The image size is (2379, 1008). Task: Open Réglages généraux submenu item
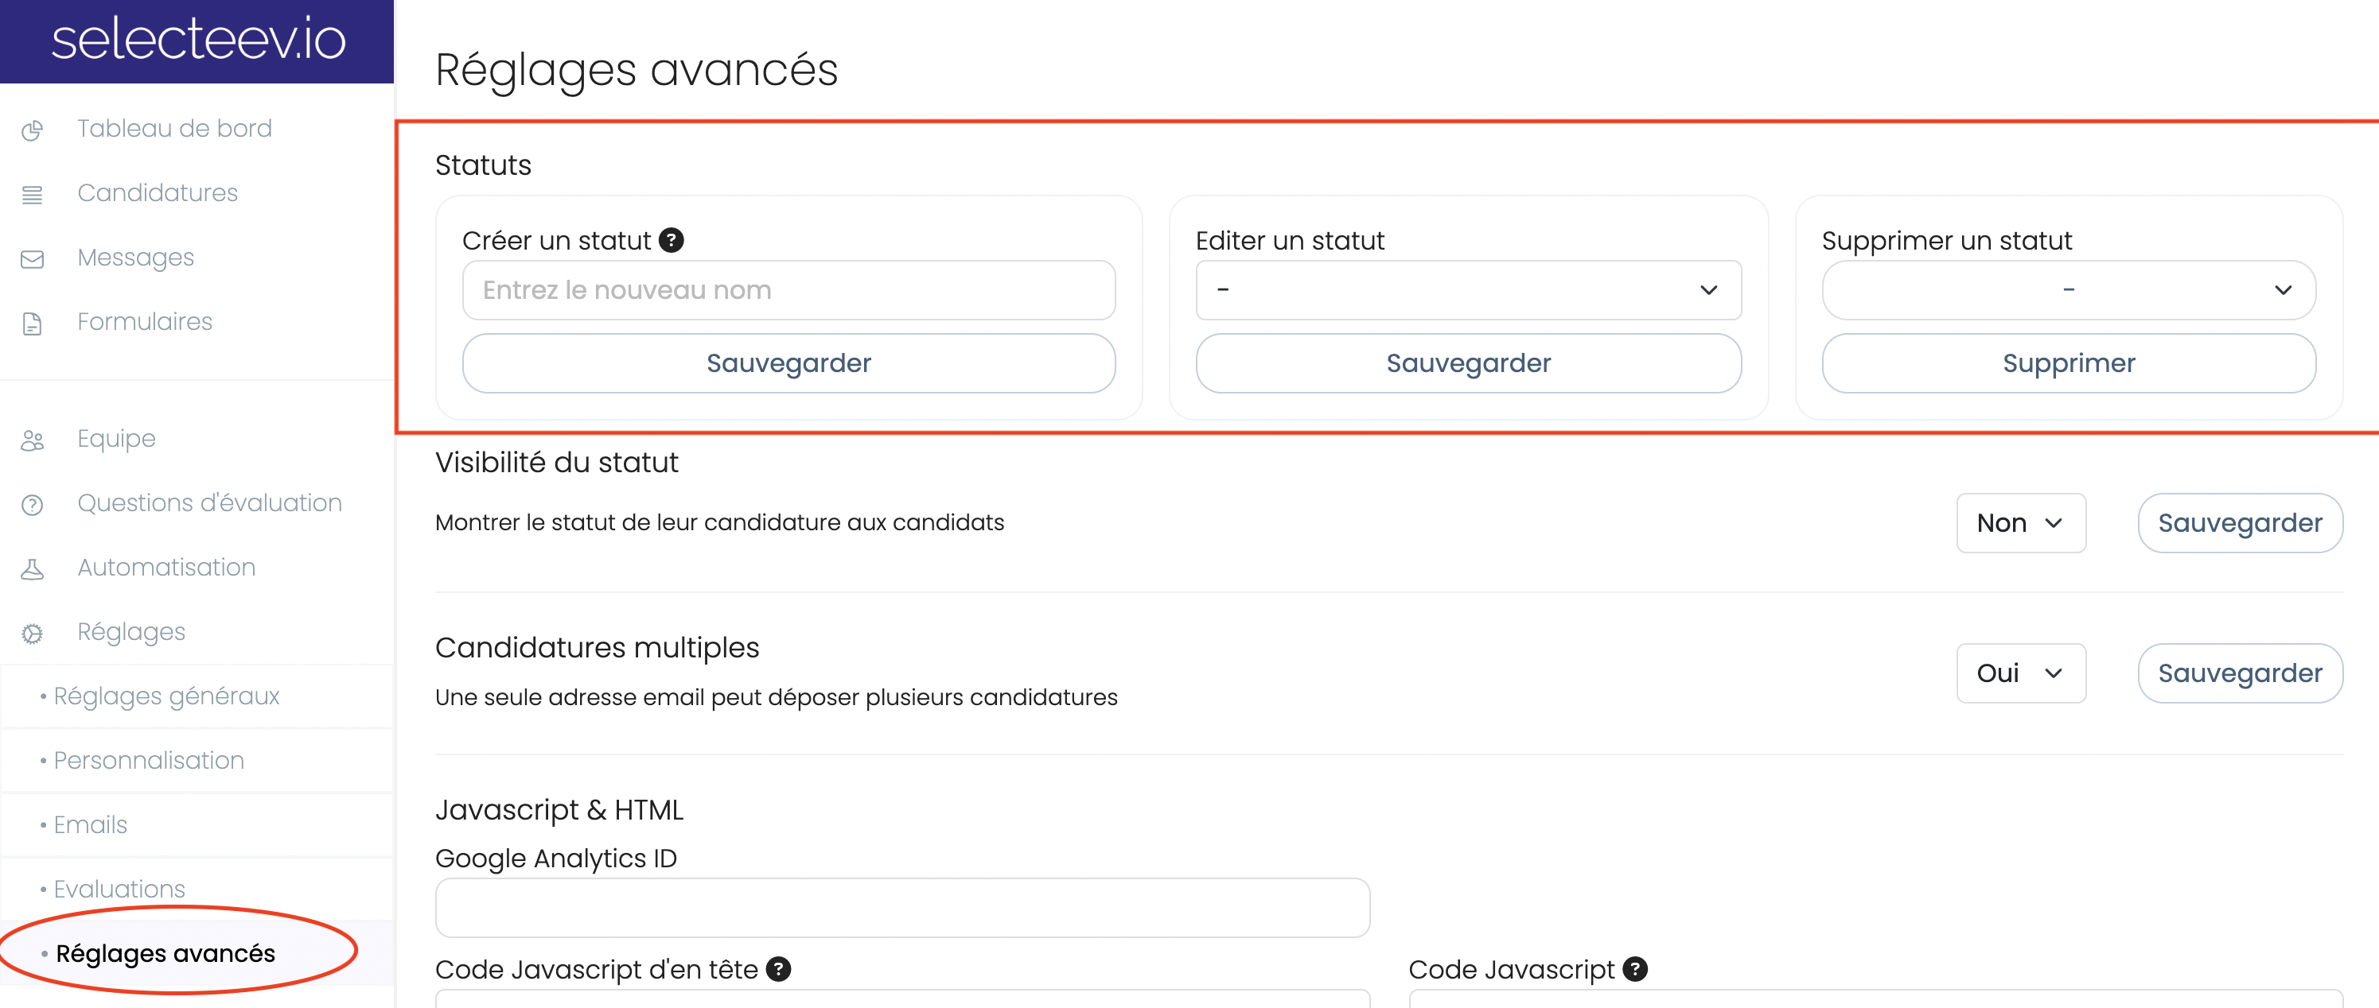(x=166, y=696)
